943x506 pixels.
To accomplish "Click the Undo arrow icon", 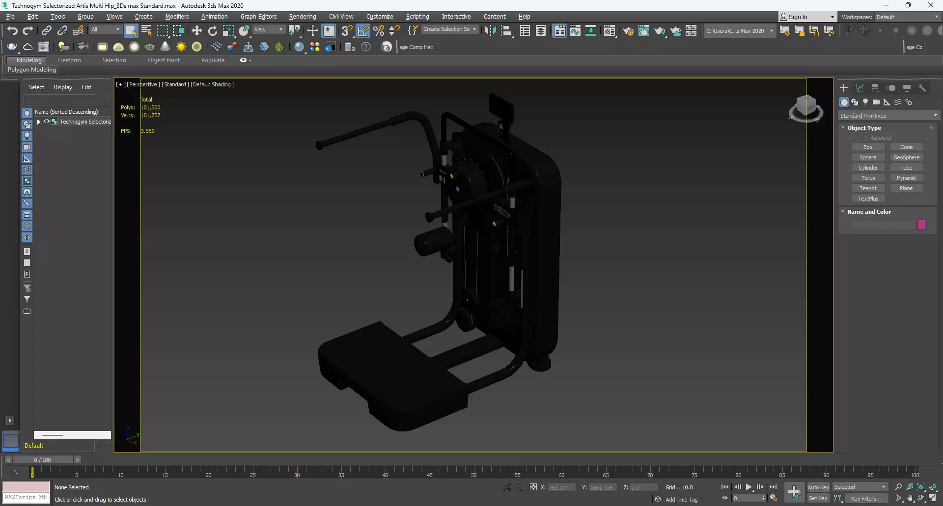I will [x=12, y=30].
